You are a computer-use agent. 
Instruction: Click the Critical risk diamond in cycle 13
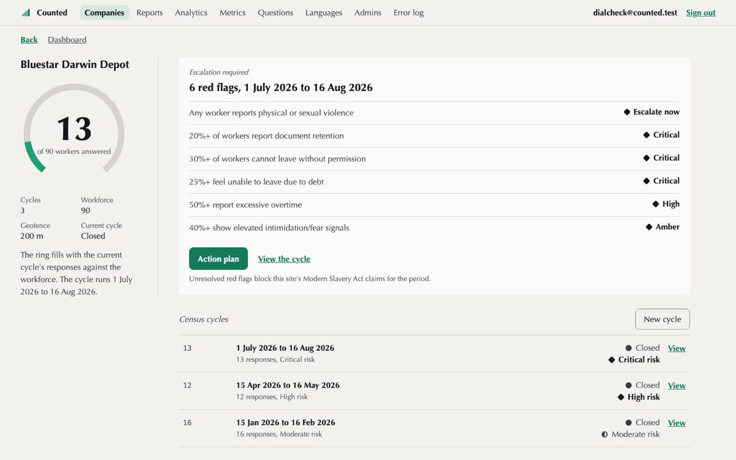click(x=611, y=360)
